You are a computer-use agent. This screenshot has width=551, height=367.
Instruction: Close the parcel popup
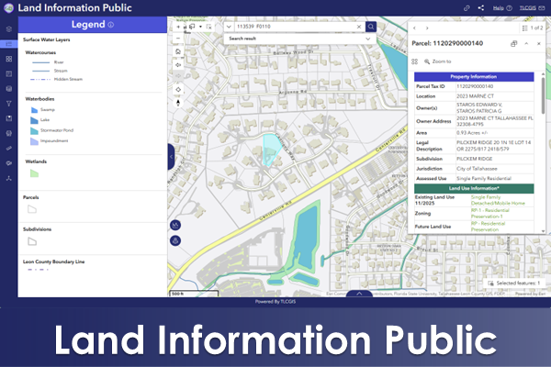click(x=539, y=43)
